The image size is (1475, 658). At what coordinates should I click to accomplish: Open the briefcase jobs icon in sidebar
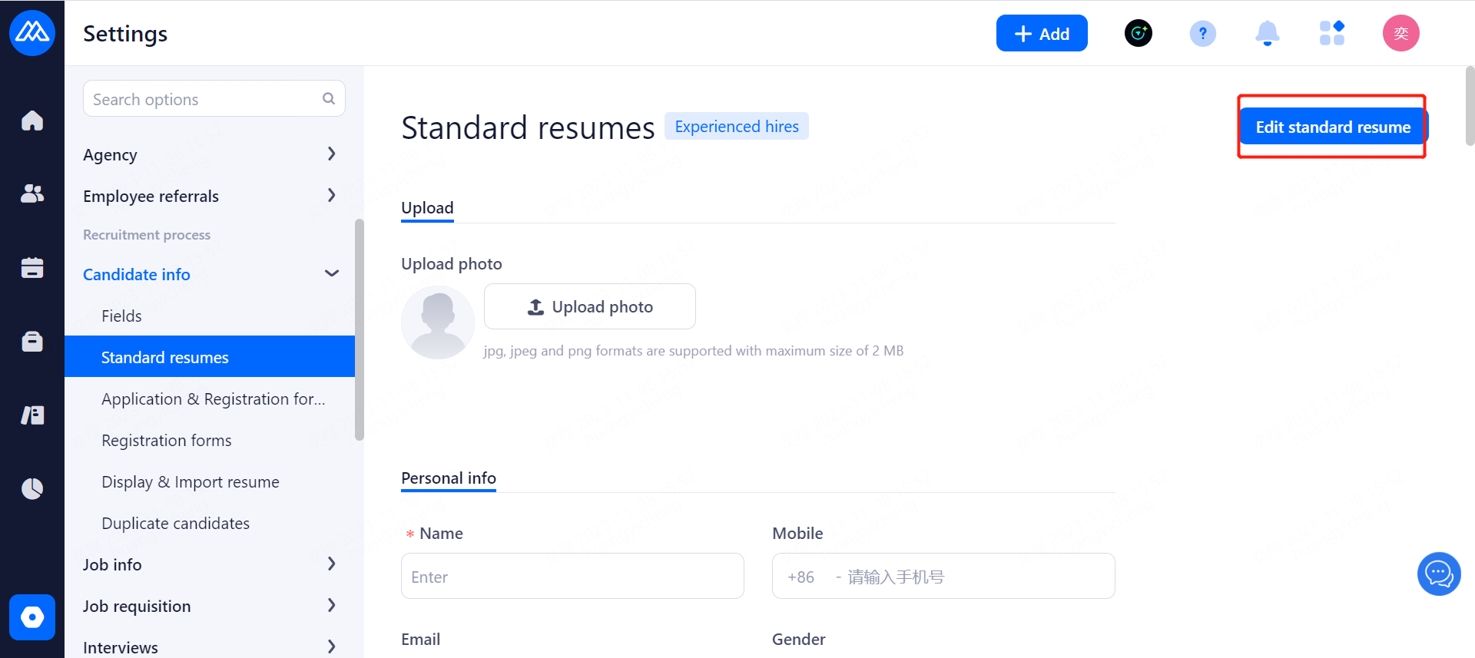[32, 341]
